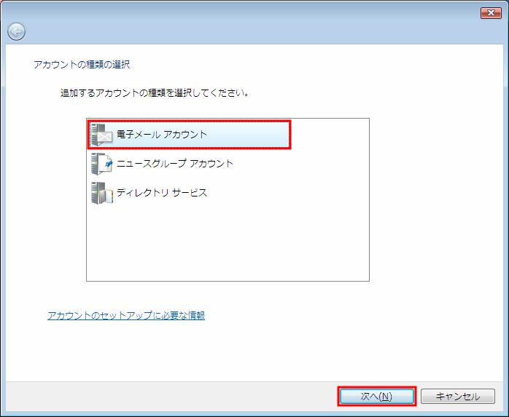Click the 追加するアカウントの種類を選択してください instruction text
The image size is (509, 417).
[x=155, y=93]
